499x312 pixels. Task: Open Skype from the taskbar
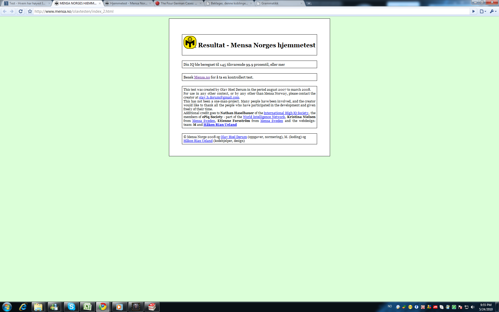(x=71, y=307)
